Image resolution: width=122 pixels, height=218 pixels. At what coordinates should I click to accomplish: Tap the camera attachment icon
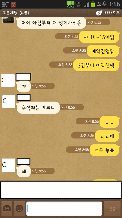(7, 208)
